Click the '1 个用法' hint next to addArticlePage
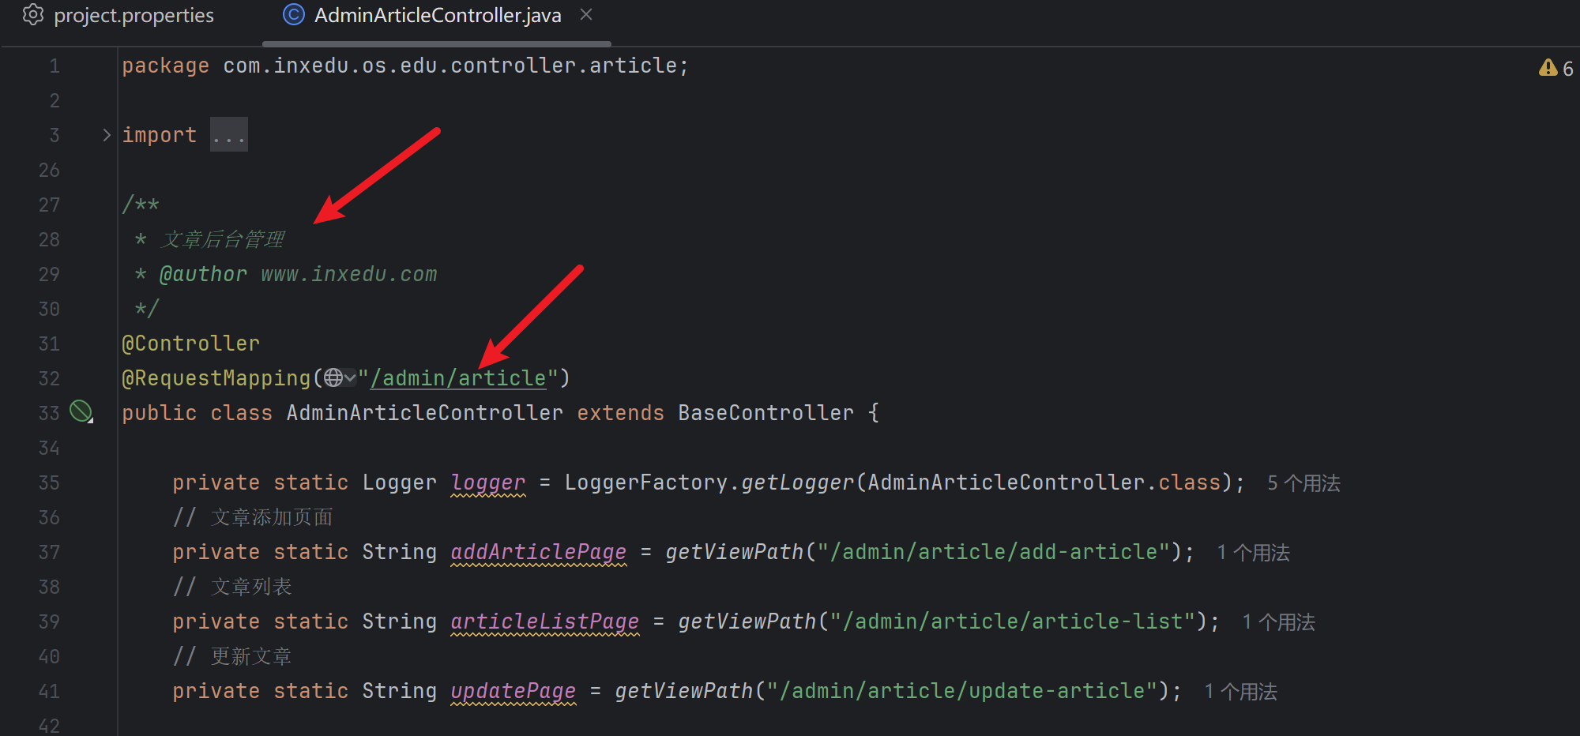Image resolution: width=1580 pixels, height=736 pixels. (x=1253, y=553)
